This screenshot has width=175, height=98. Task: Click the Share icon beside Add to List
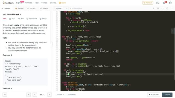point(40,19)
